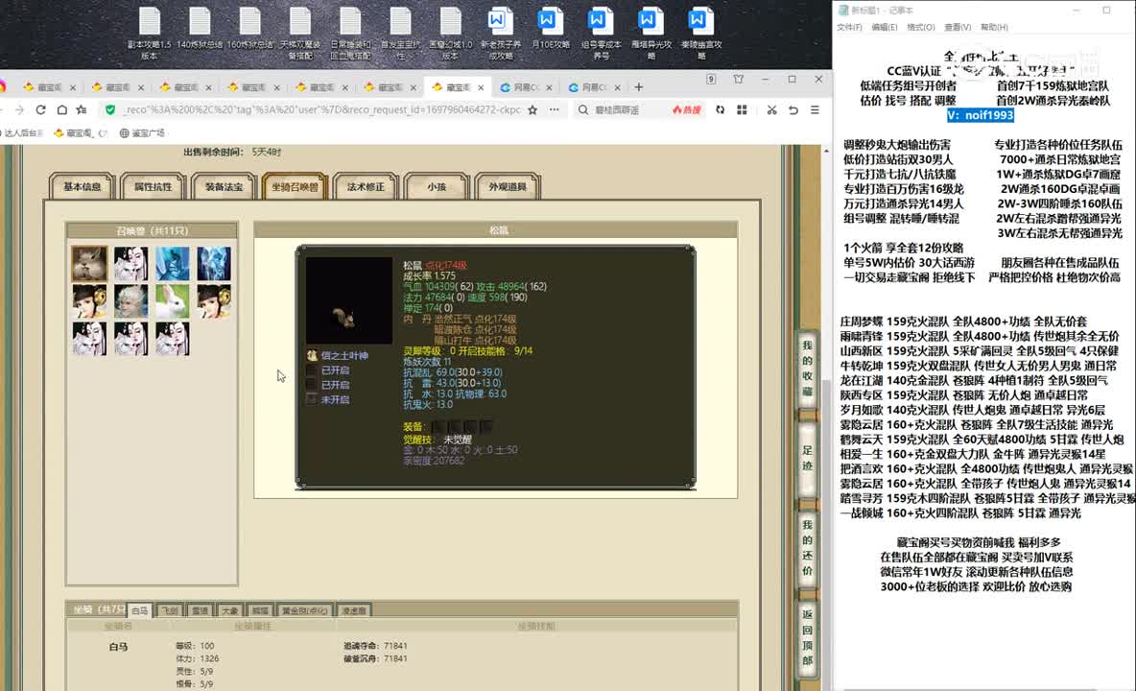Image resolution: width=1136 pixels, height=691 pixels.
Task: Open the 基本信息 tab
Action: 82,187
